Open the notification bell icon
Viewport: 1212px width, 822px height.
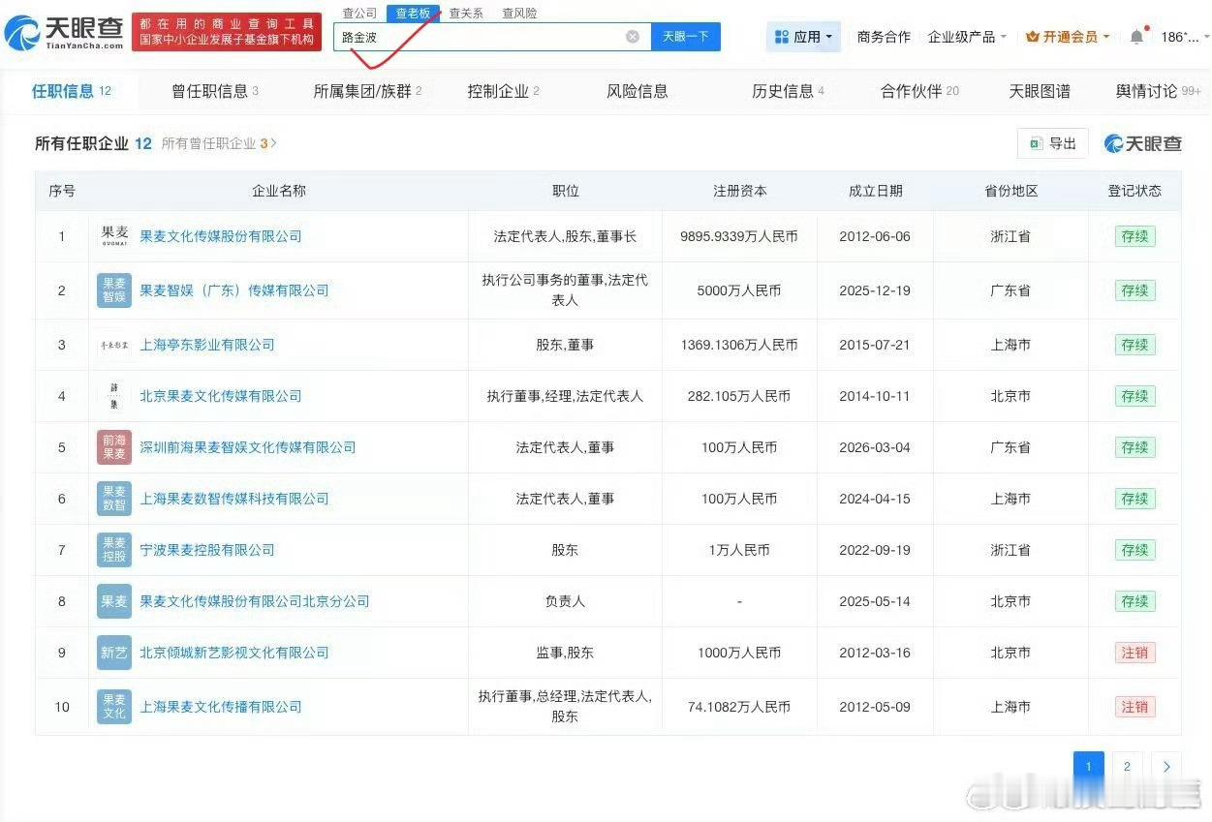pos(1135,36)
